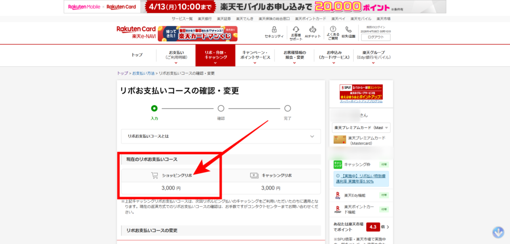Screen dimensions: 510x244
Task: Click the 楽天Edy機能 icon
Action: 338,195
